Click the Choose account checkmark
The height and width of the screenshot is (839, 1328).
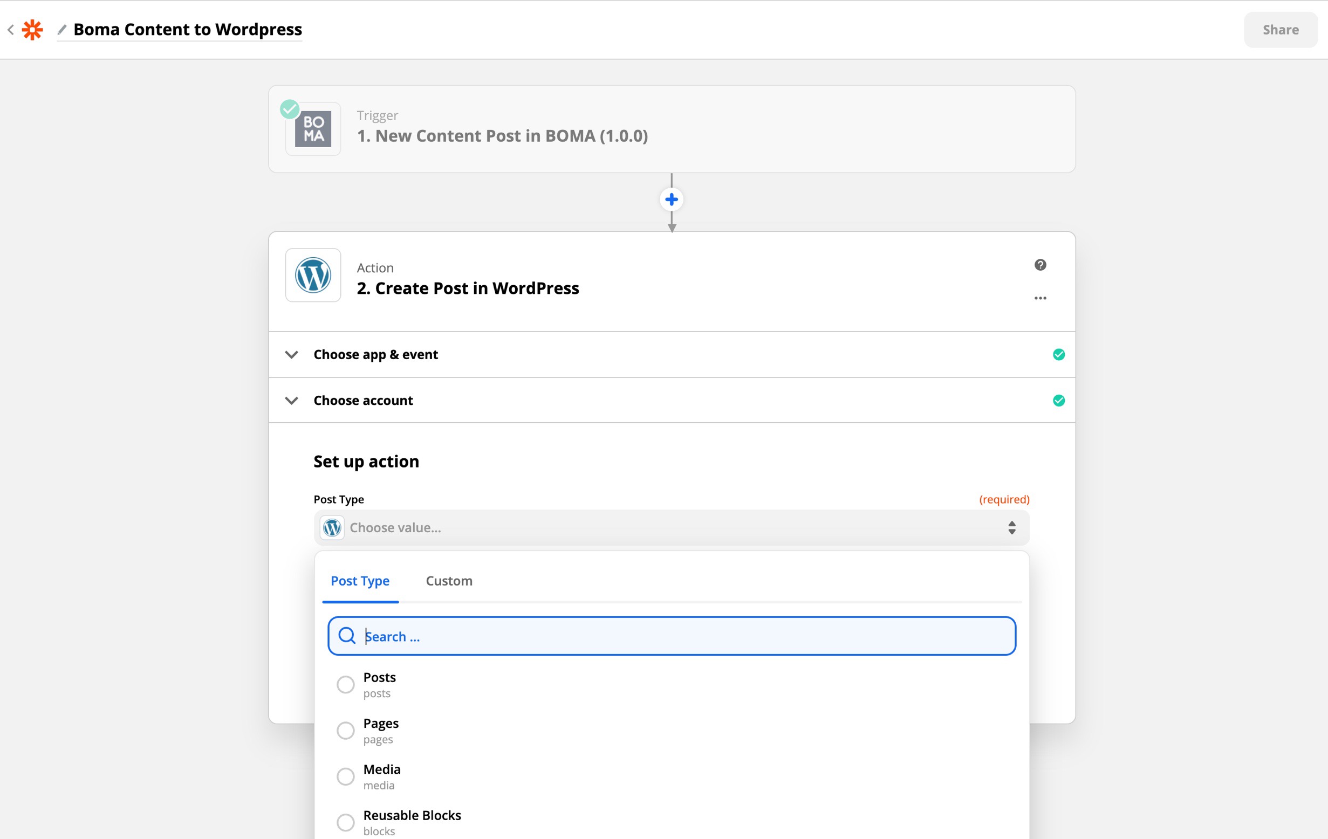click(1058, 400)
